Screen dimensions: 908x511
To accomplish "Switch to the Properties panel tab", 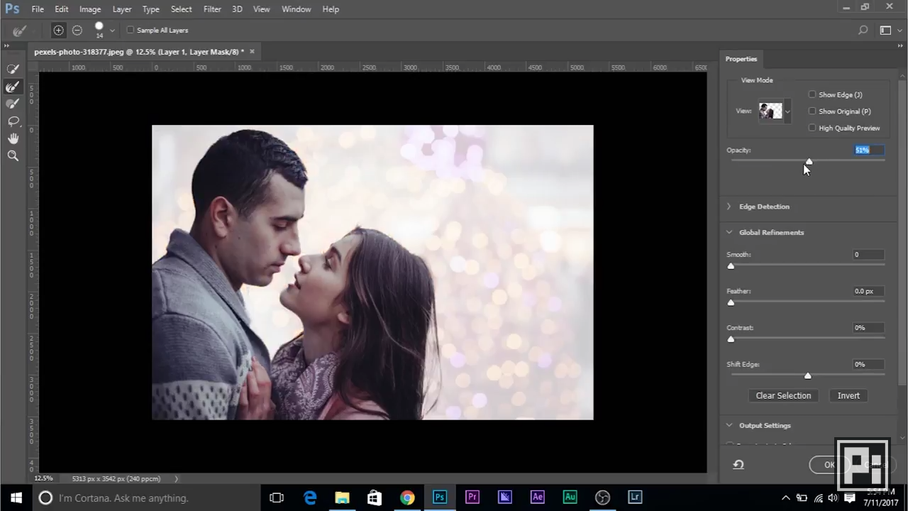I will [x=741, y=59].
